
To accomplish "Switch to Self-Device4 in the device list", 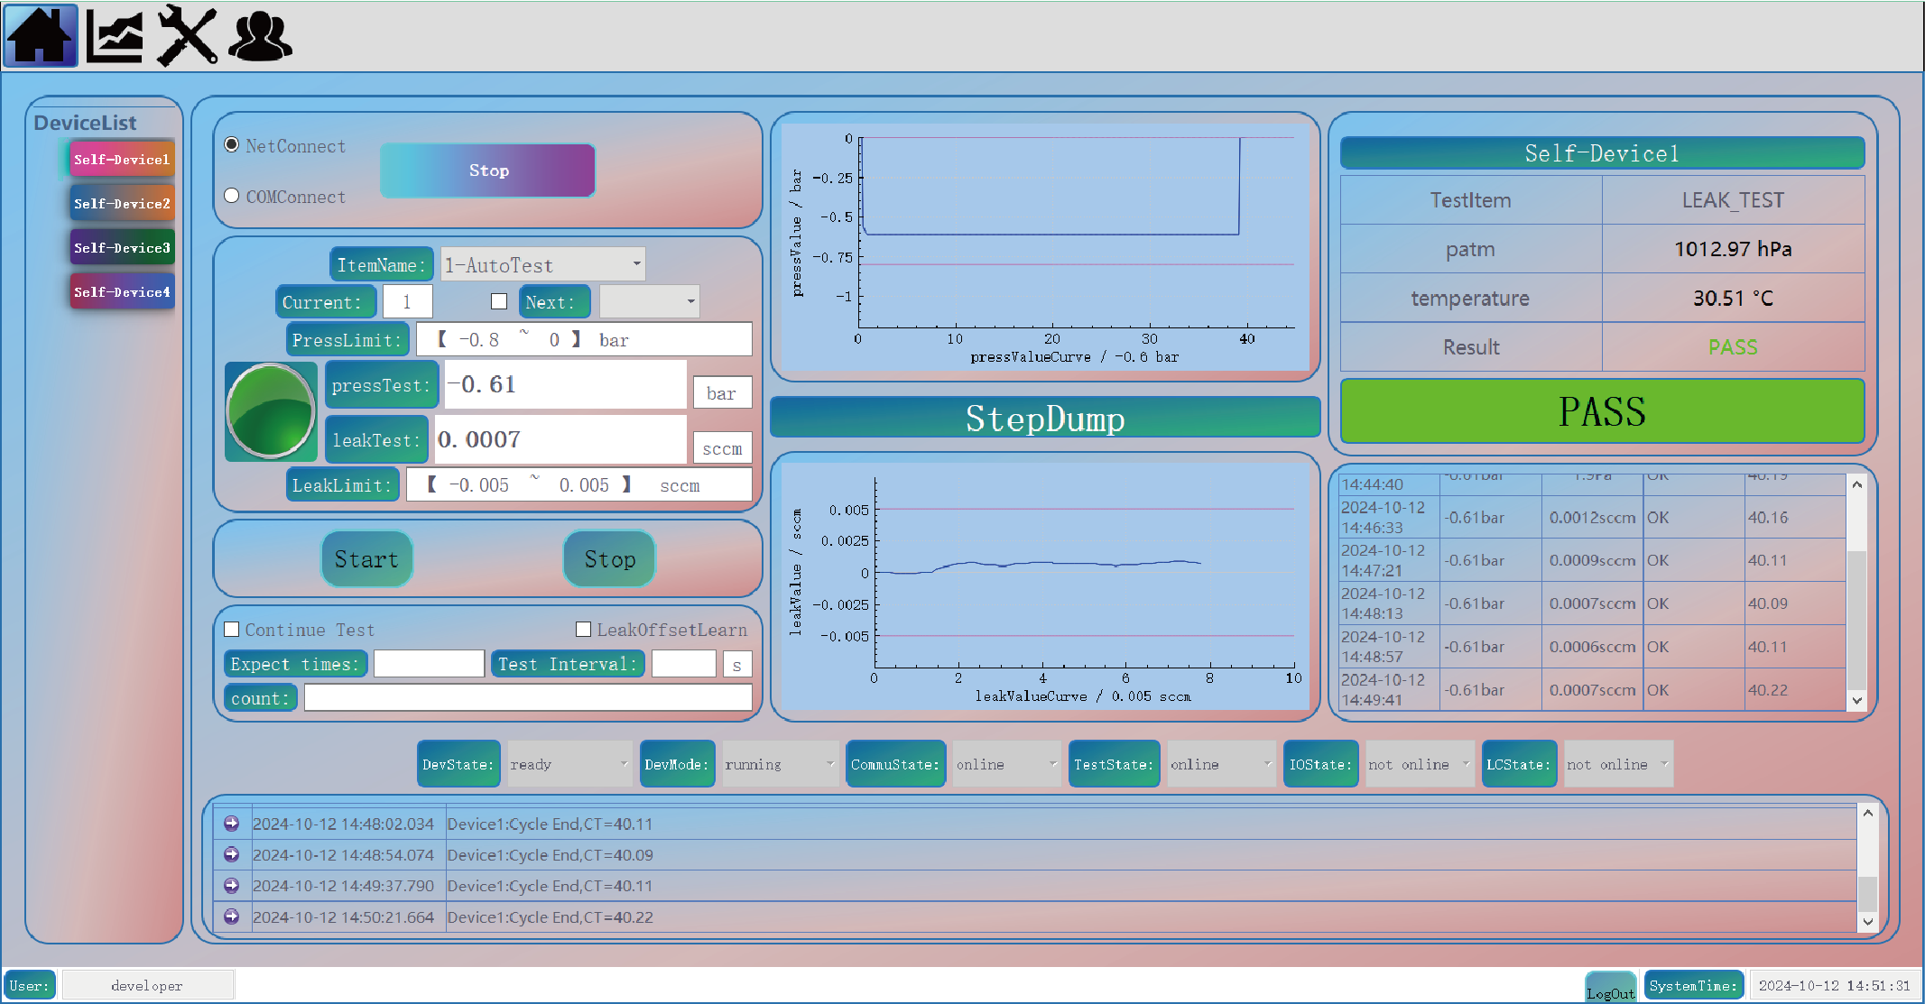I will [122, 291].
